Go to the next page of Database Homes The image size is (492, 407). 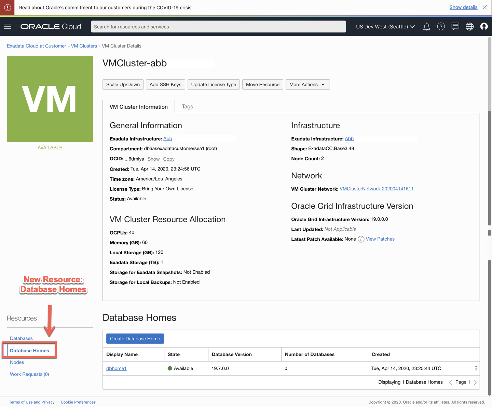tap(475, 382)
